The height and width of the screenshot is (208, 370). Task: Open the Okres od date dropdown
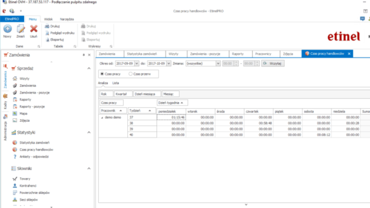pyautogui.click(x=137, y=64)
